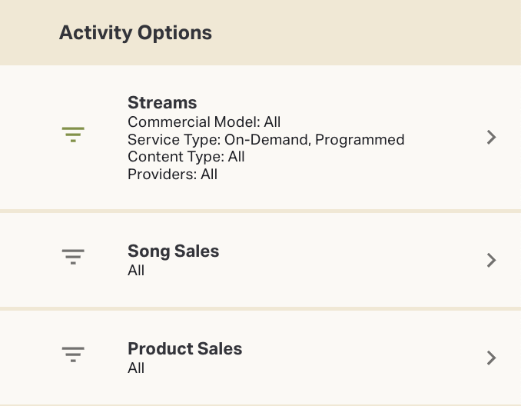This screenshot has height=406, width=521.
Task: Click the Activity Options header title
Action: [x=135, y=33]
